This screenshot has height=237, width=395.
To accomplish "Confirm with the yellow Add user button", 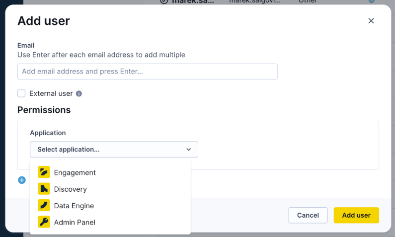I will click(x=356, y=215).
